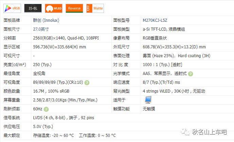Click the 适用于 row label
This screenshot has height=142, width=234.
[x=120, y=100]
